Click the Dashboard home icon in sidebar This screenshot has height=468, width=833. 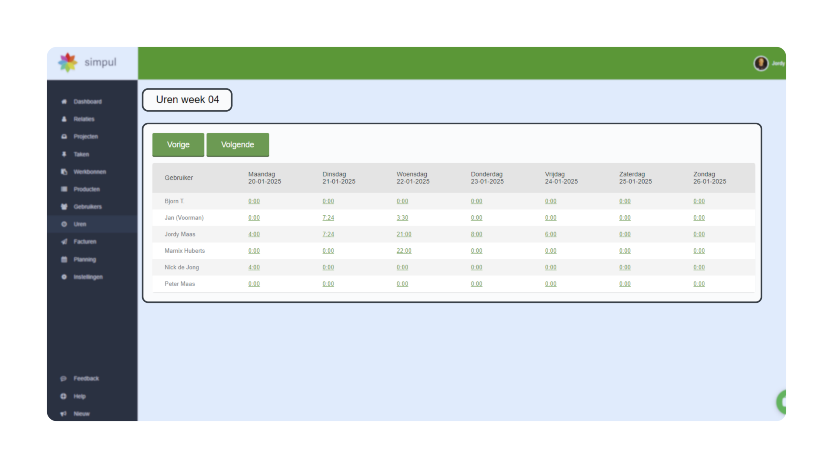click(x=64, y=102)
